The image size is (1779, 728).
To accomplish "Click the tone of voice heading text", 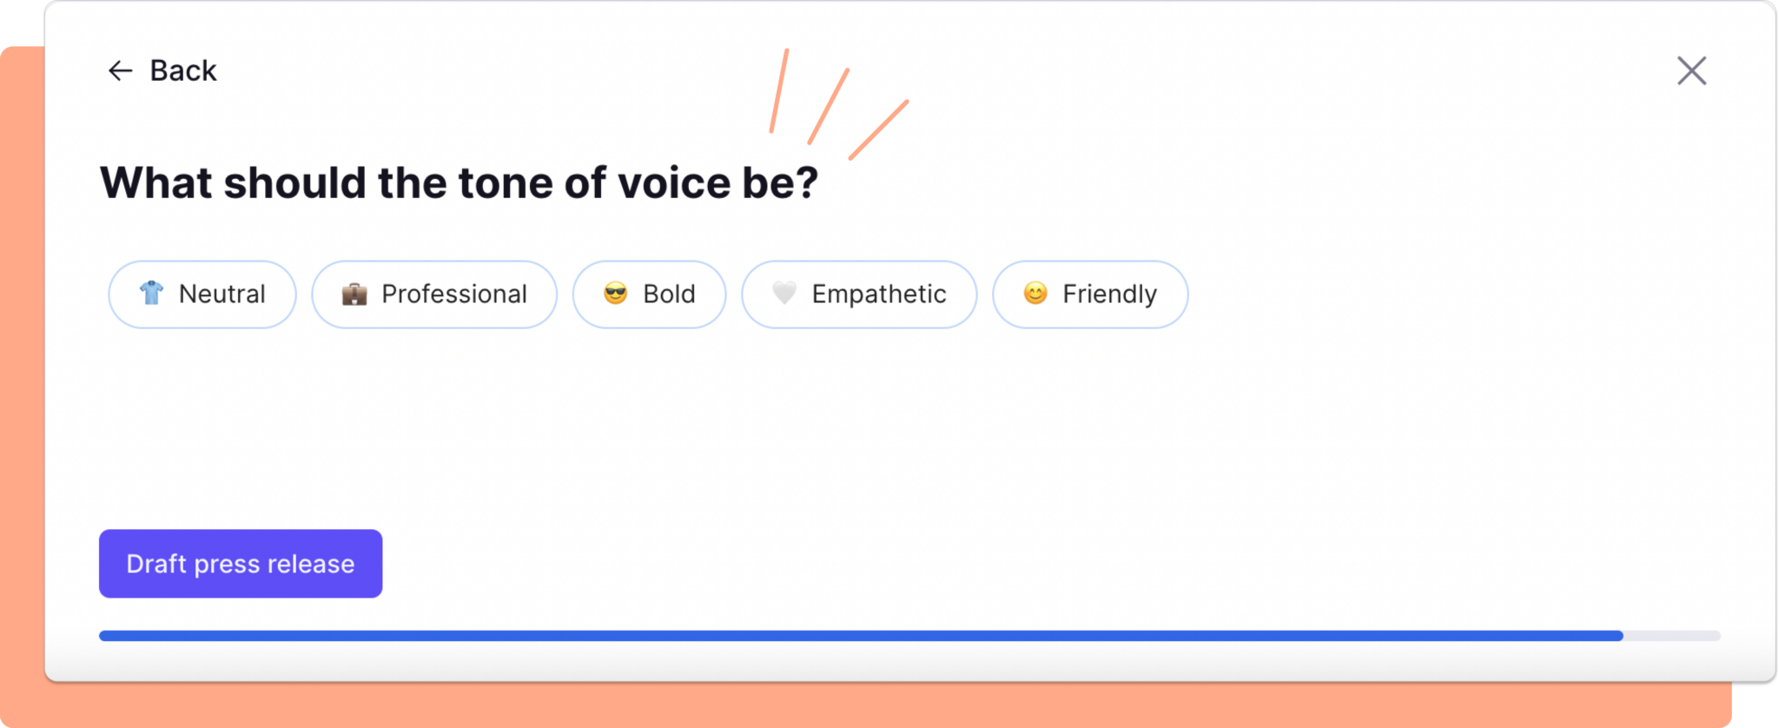I will [458, 182].
